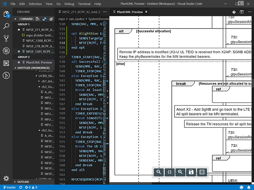The height and width of the screenshot is (190, 254).
Task: Click line number 537 in the gutter
Action: [x=62, y=57]
